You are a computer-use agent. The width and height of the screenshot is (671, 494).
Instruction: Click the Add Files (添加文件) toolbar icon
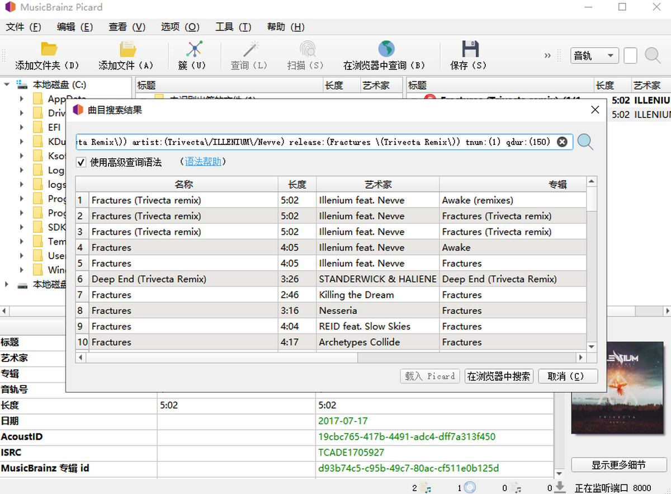[x=127, y=50]
